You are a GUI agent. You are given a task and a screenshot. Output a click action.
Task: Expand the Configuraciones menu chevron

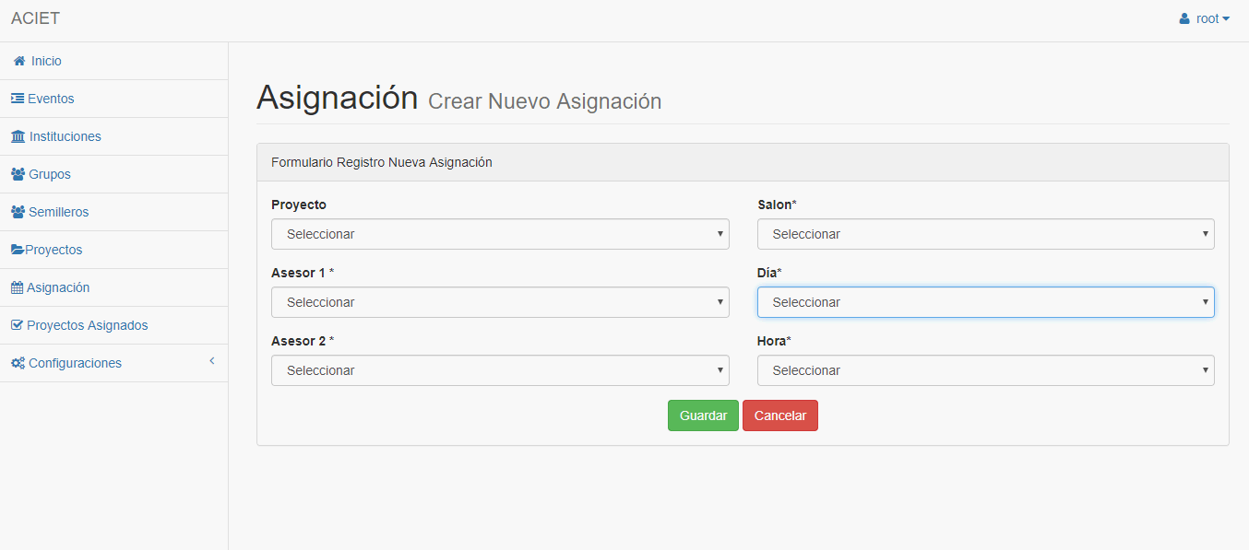[x=211, y=360]
